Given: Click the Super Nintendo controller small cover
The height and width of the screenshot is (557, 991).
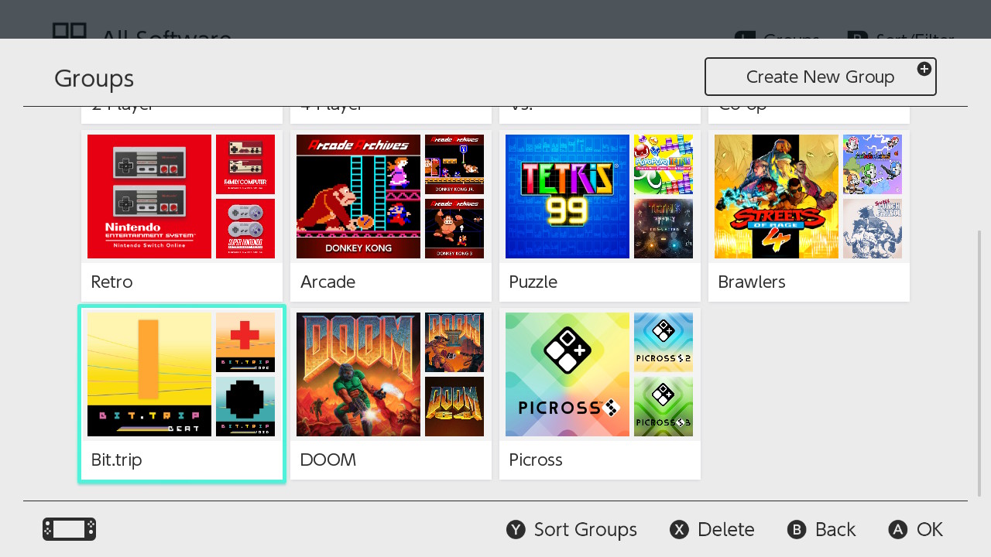Looking at the screenshot, I should pos(245,228).
